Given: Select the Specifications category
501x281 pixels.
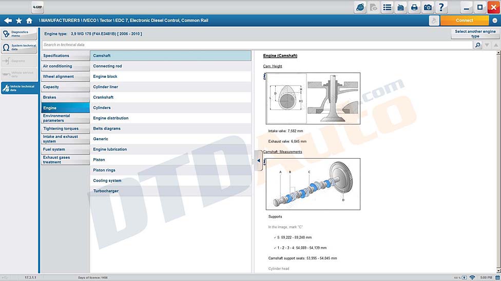Looking at the screenshot, I should 66,56.
